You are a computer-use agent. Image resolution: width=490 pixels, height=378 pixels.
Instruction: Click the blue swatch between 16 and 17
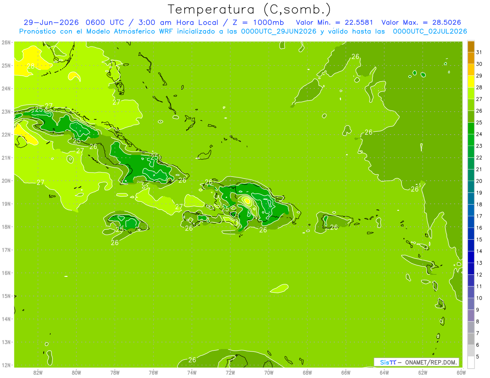(471, 222)
